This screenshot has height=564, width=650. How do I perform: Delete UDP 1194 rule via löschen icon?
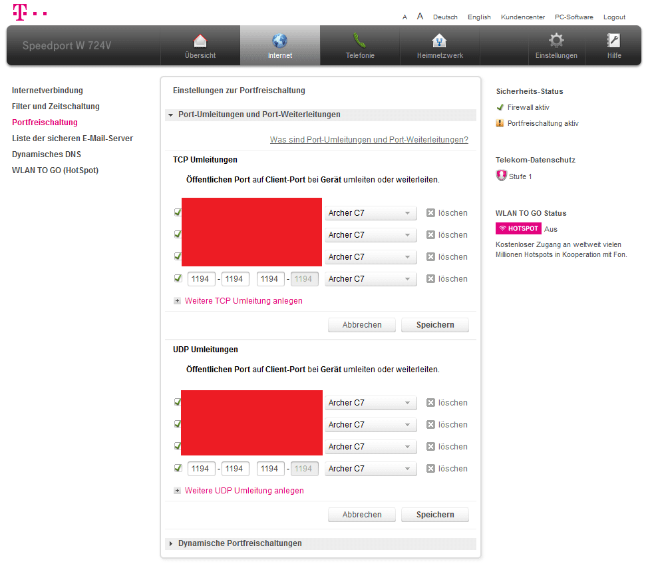[430, 469]
